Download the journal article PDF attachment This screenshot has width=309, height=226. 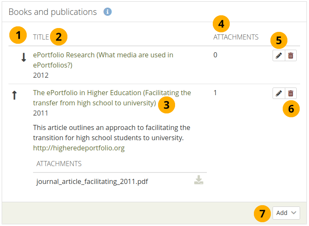point(198,181)
